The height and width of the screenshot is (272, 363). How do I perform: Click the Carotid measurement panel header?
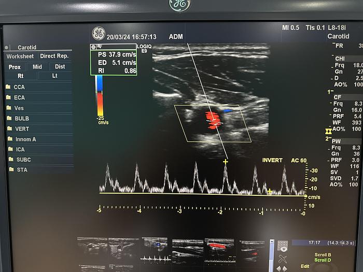pos(27,48)
